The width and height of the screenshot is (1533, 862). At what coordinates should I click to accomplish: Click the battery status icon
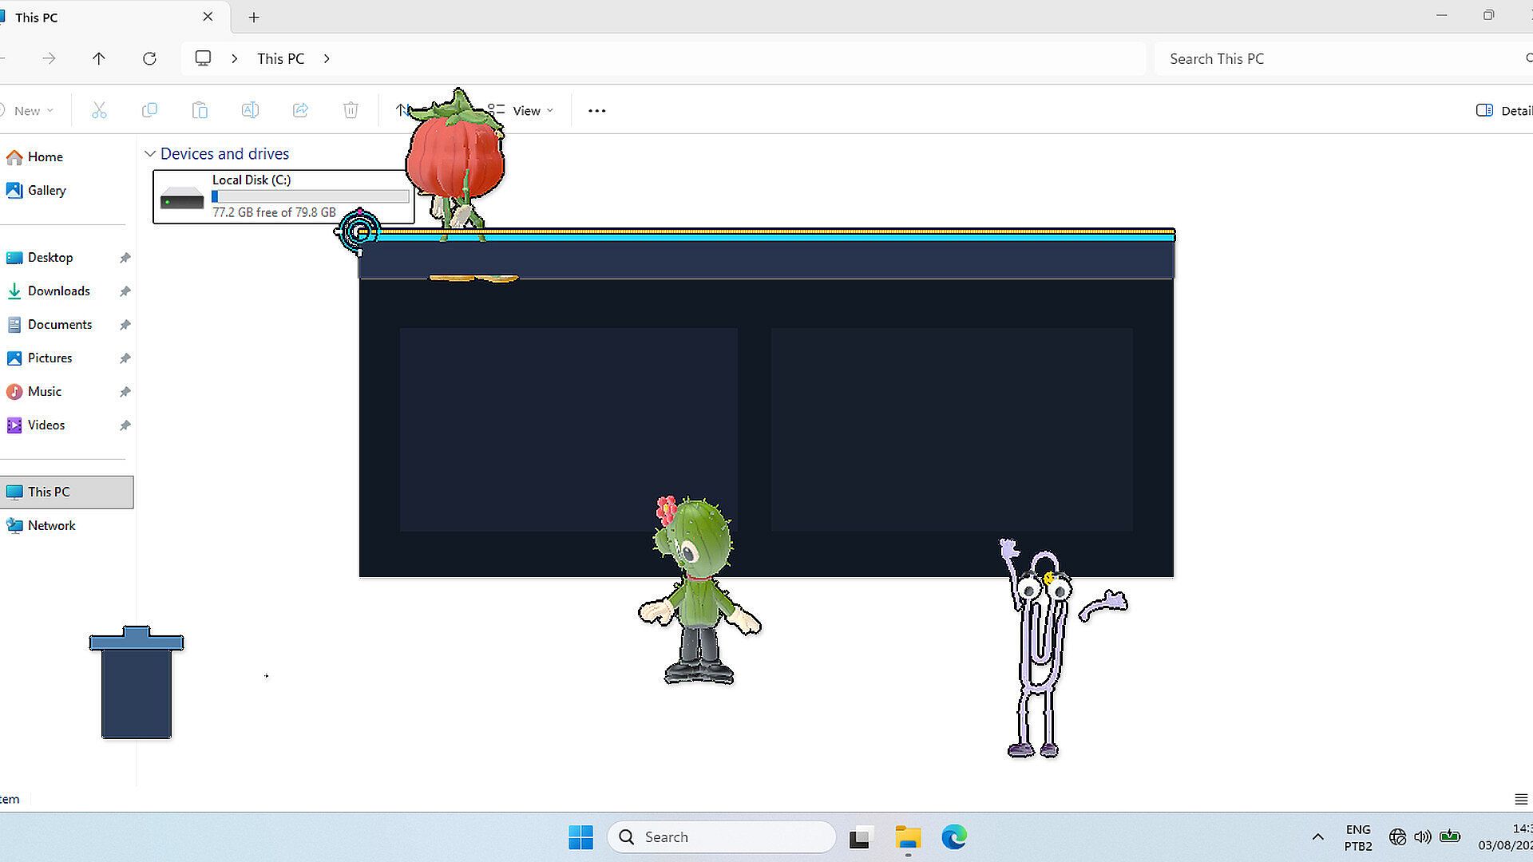[x=1450, y=837]
